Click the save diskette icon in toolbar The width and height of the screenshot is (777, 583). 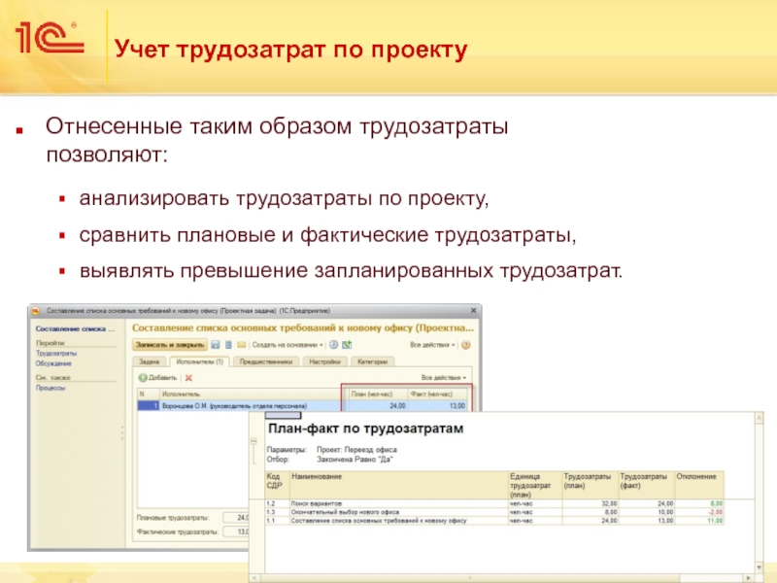pos(215,345)
